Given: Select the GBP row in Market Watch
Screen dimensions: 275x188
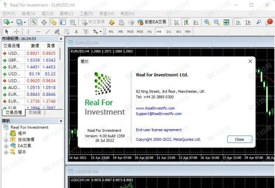Looking at the screenshot, I should pos(30,60).
